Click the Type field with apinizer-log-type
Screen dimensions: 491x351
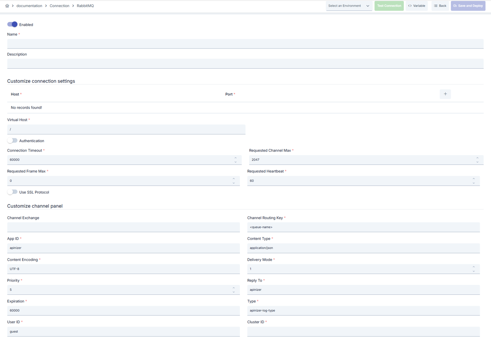click(x=363, y=310)
